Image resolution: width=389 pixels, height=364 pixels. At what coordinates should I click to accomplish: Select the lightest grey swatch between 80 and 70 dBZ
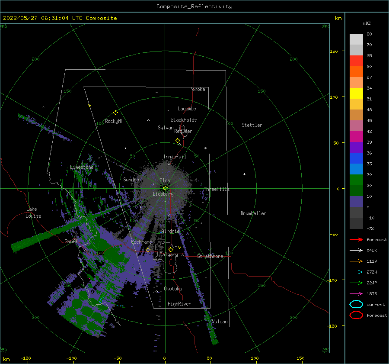click(356, 39)
